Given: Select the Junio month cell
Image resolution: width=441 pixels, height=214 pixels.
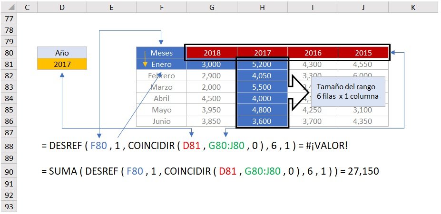Looking at the screenshot, I should coord(161,121).
